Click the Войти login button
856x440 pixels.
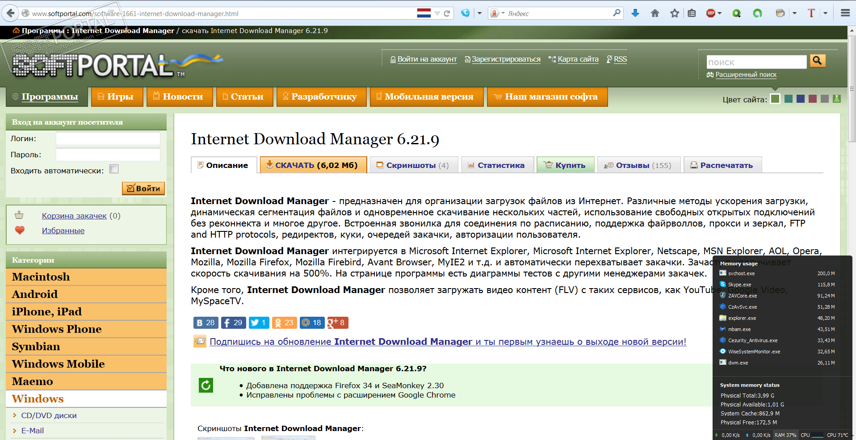point(143,189)
